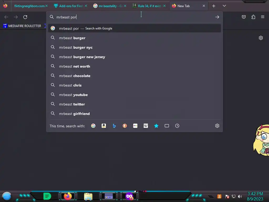
Task: Open the purple card app on the taskbar
Action: (109, 196)
